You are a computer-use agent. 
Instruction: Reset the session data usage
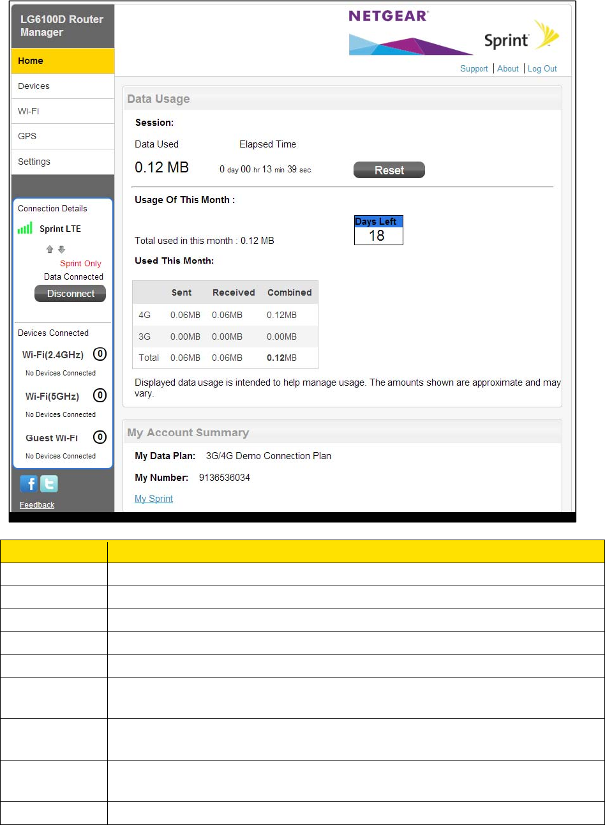click(389, 170)
